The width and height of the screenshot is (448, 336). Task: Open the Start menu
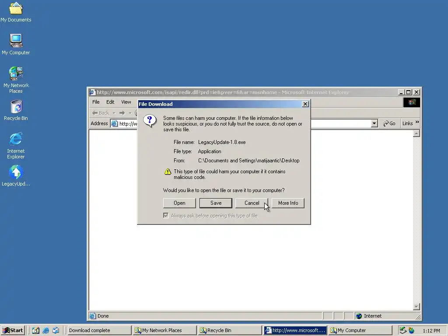pos(13,330)
